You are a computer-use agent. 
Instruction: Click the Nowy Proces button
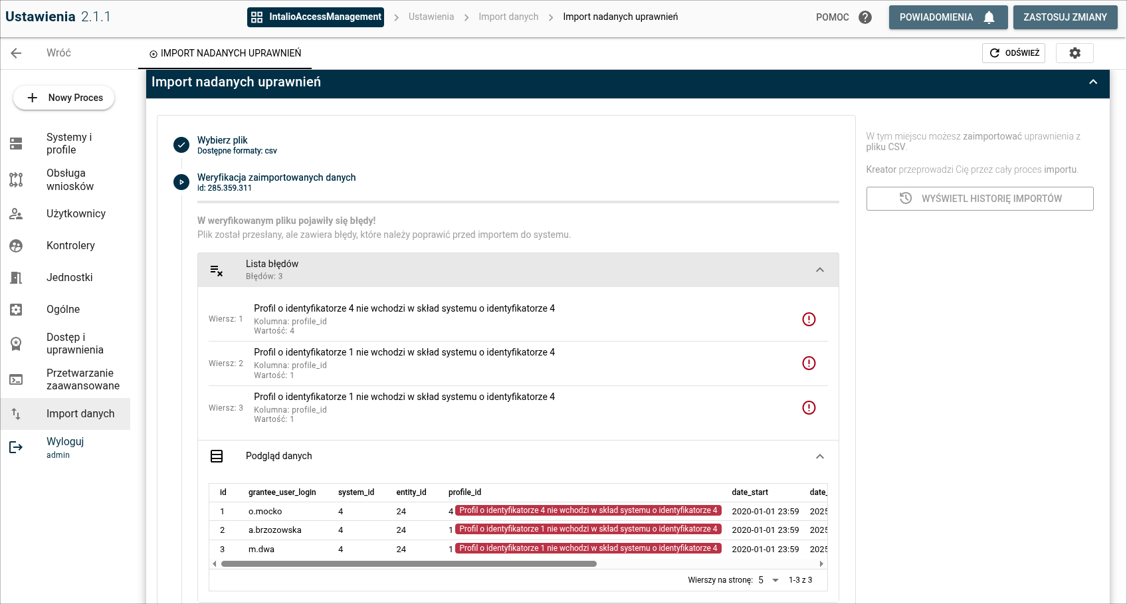click(64, 98)
